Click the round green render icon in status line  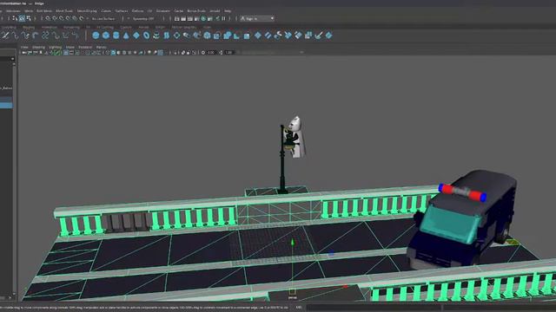click(203, 18)
